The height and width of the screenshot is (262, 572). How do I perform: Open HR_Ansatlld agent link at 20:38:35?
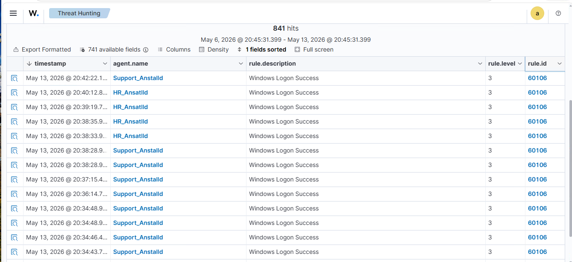130,121
